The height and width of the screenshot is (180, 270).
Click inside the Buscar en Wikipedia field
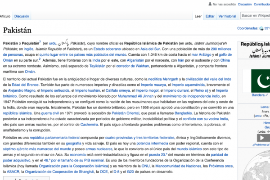coord(255,15)
